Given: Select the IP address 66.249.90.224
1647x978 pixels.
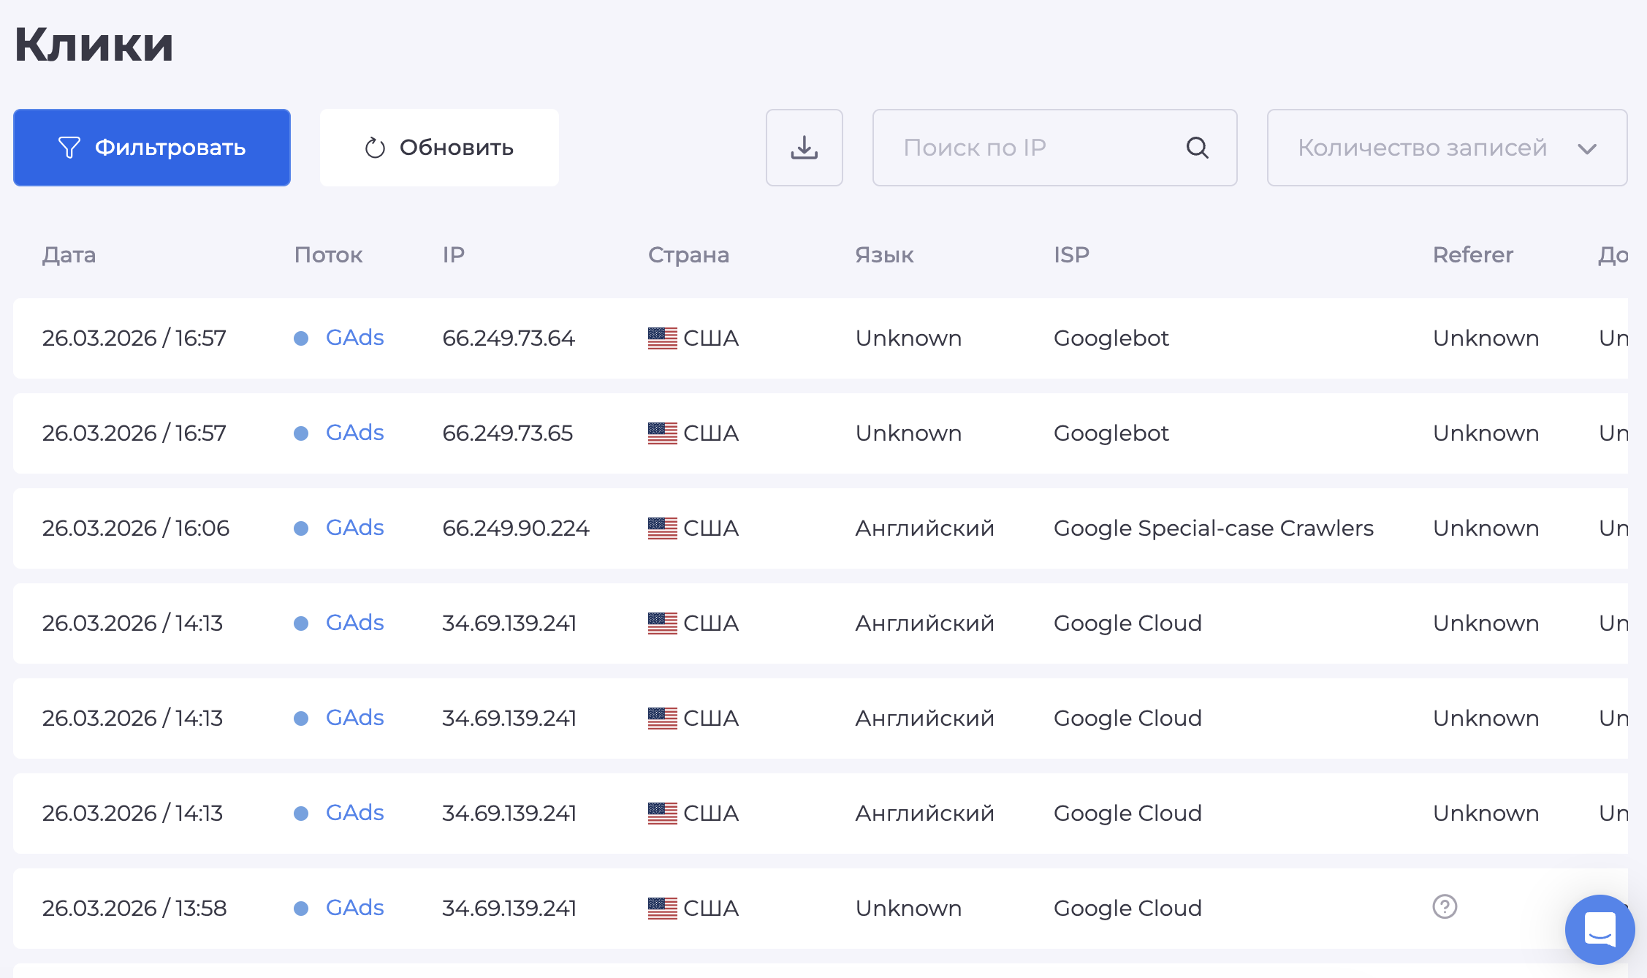Looking at the screenshot, I should (515, 528).
